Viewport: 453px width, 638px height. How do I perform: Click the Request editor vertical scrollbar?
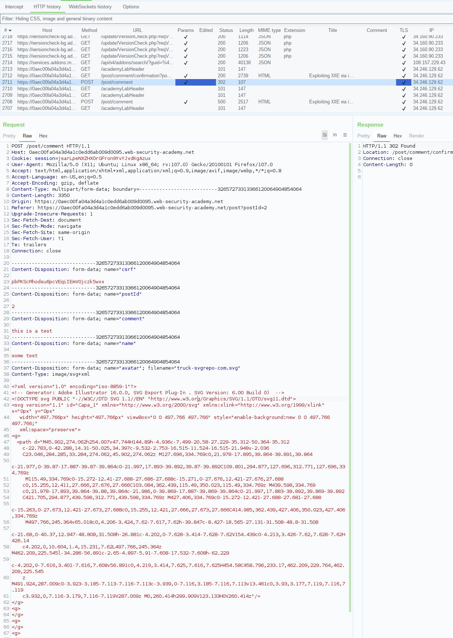point(350,377)
